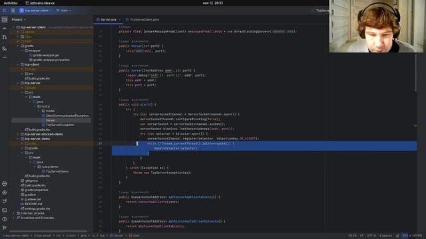Open the Pull Requests tool window
The width and height of the screenshot is (426, 239).
[x=5, y=37]
